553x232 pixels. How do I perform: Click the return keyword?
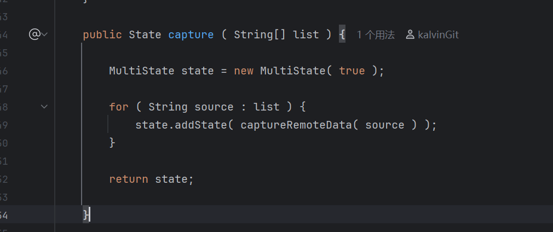[x=128, y=179]
